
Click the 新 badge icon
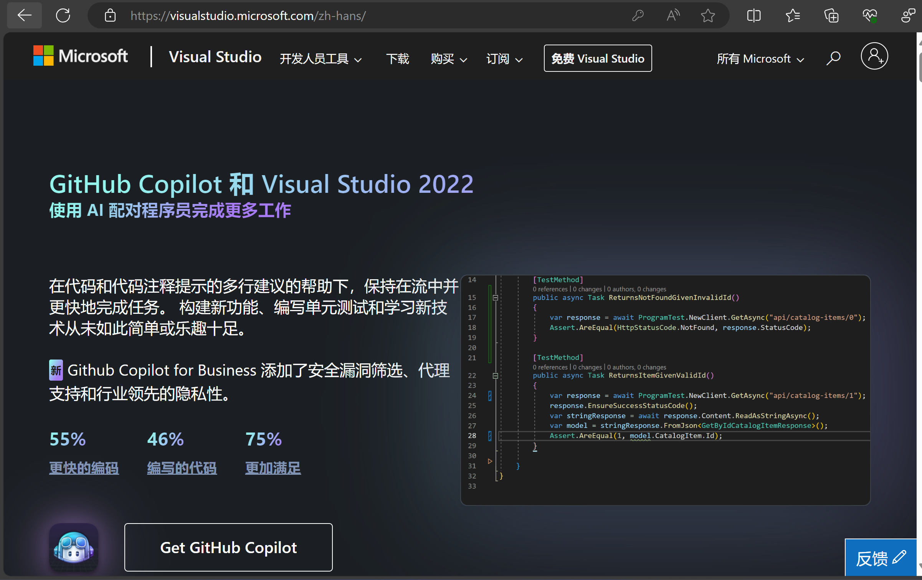(56, 370)
